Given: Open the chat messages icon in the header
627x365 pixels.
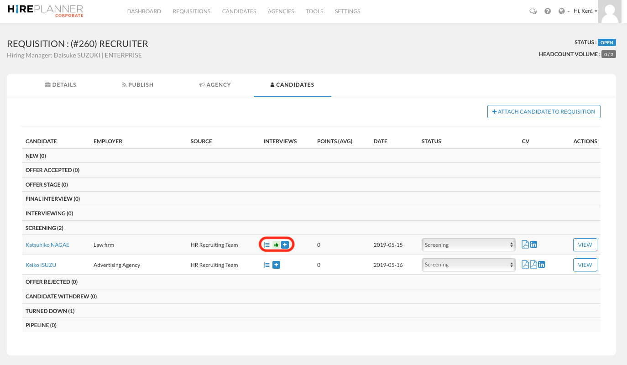Looking at the screenshot, I should [x=533, y=11].
